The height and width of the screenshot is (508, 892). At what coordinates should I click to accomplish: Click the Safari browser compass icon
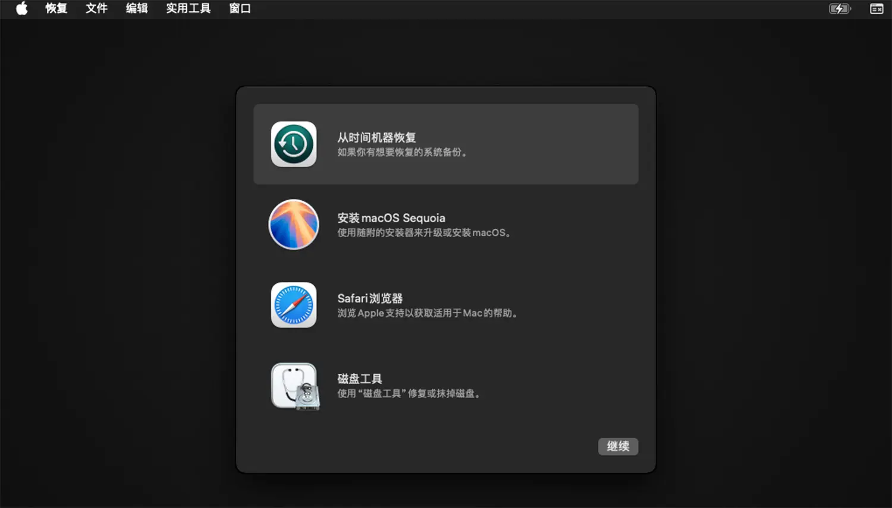294,305
